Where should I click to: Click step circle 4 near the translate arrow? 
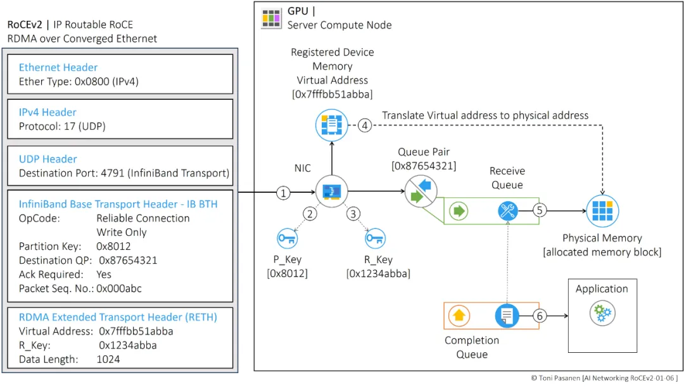coord(364,125)
